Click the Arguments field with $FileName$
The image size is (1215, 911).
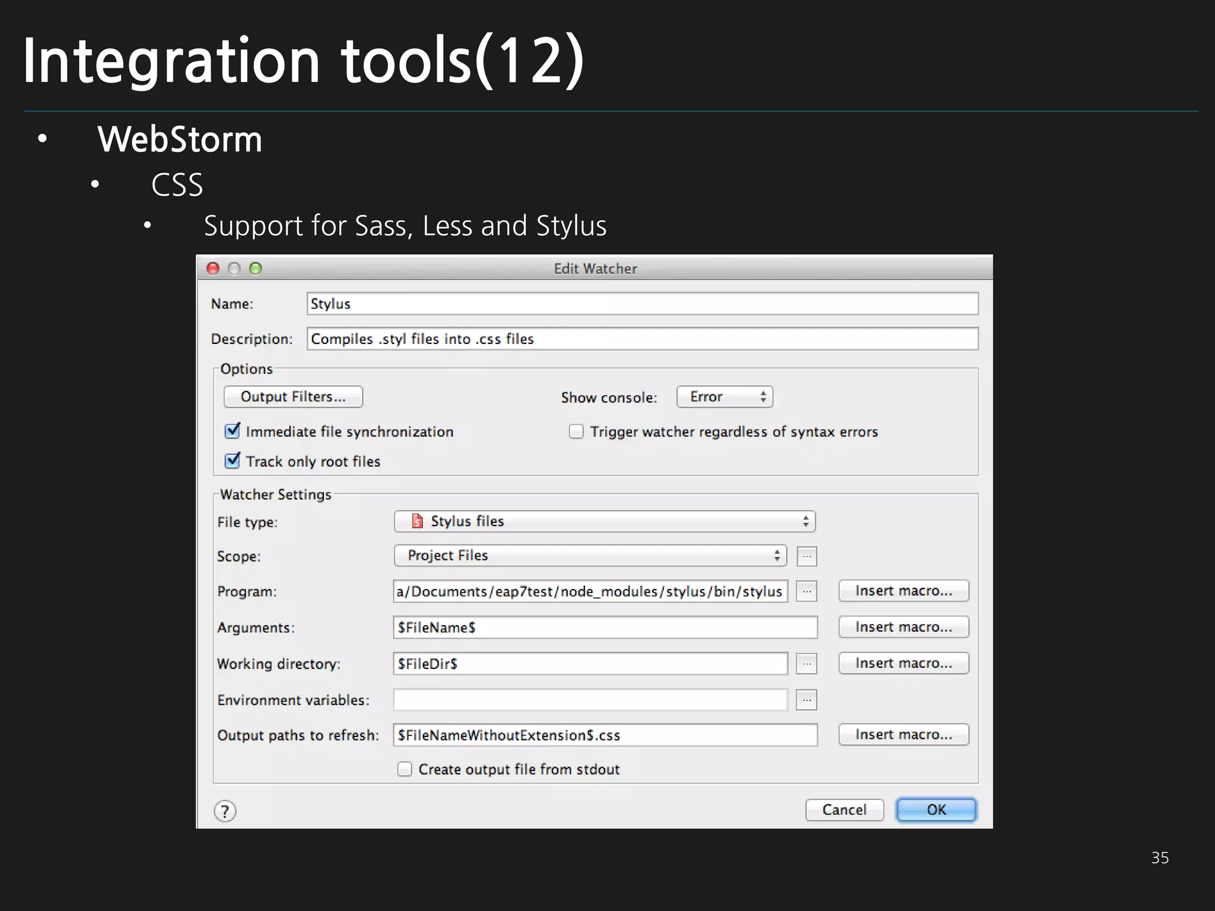pos(605,627)
